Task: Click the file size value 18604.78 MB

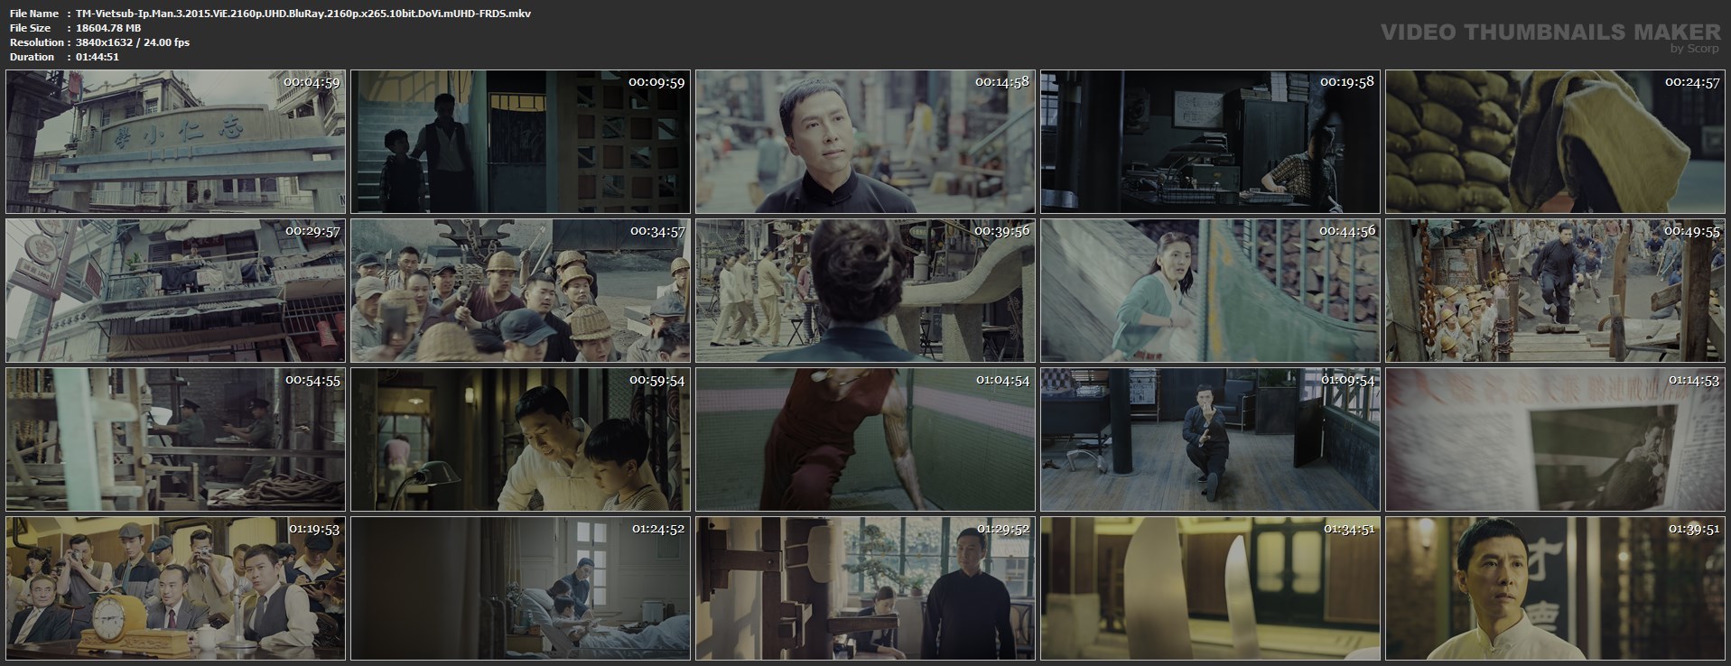Action: [108, 28]
